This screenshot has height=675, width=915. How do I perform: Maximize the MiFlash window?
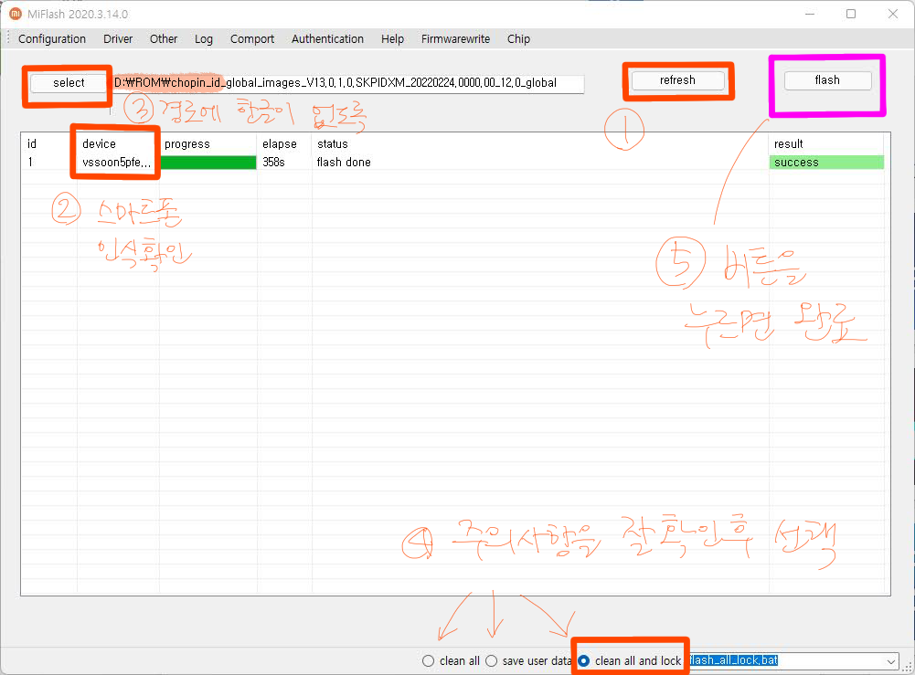point(851,14)
